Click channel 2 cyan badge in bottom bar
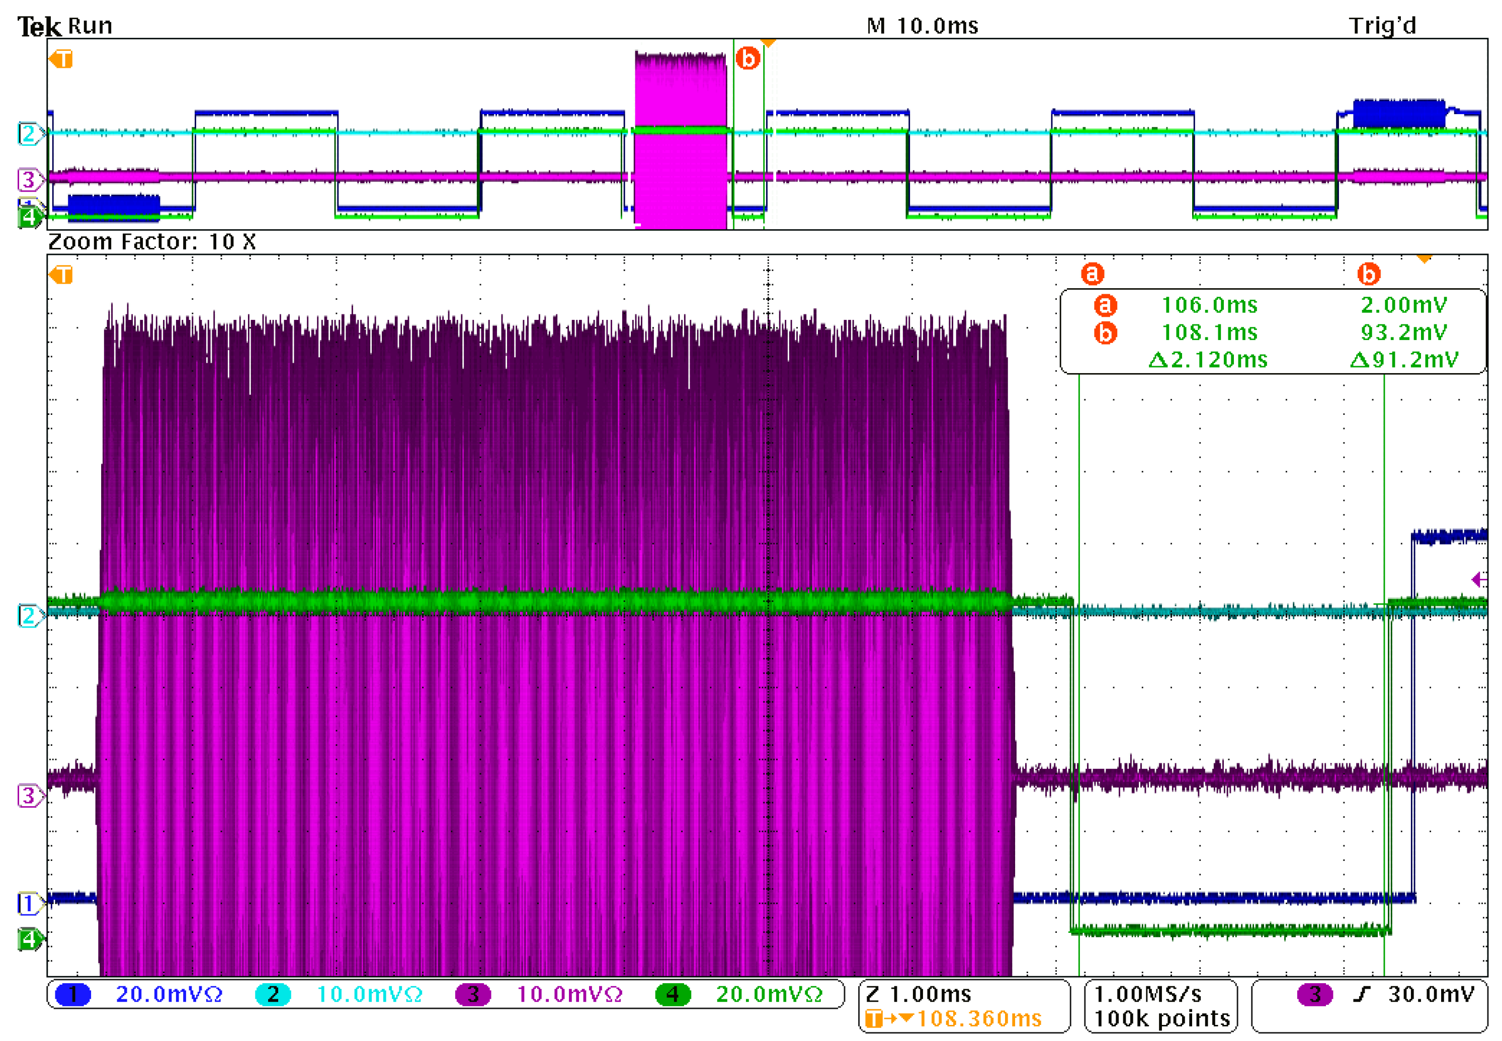 [272, 994]
